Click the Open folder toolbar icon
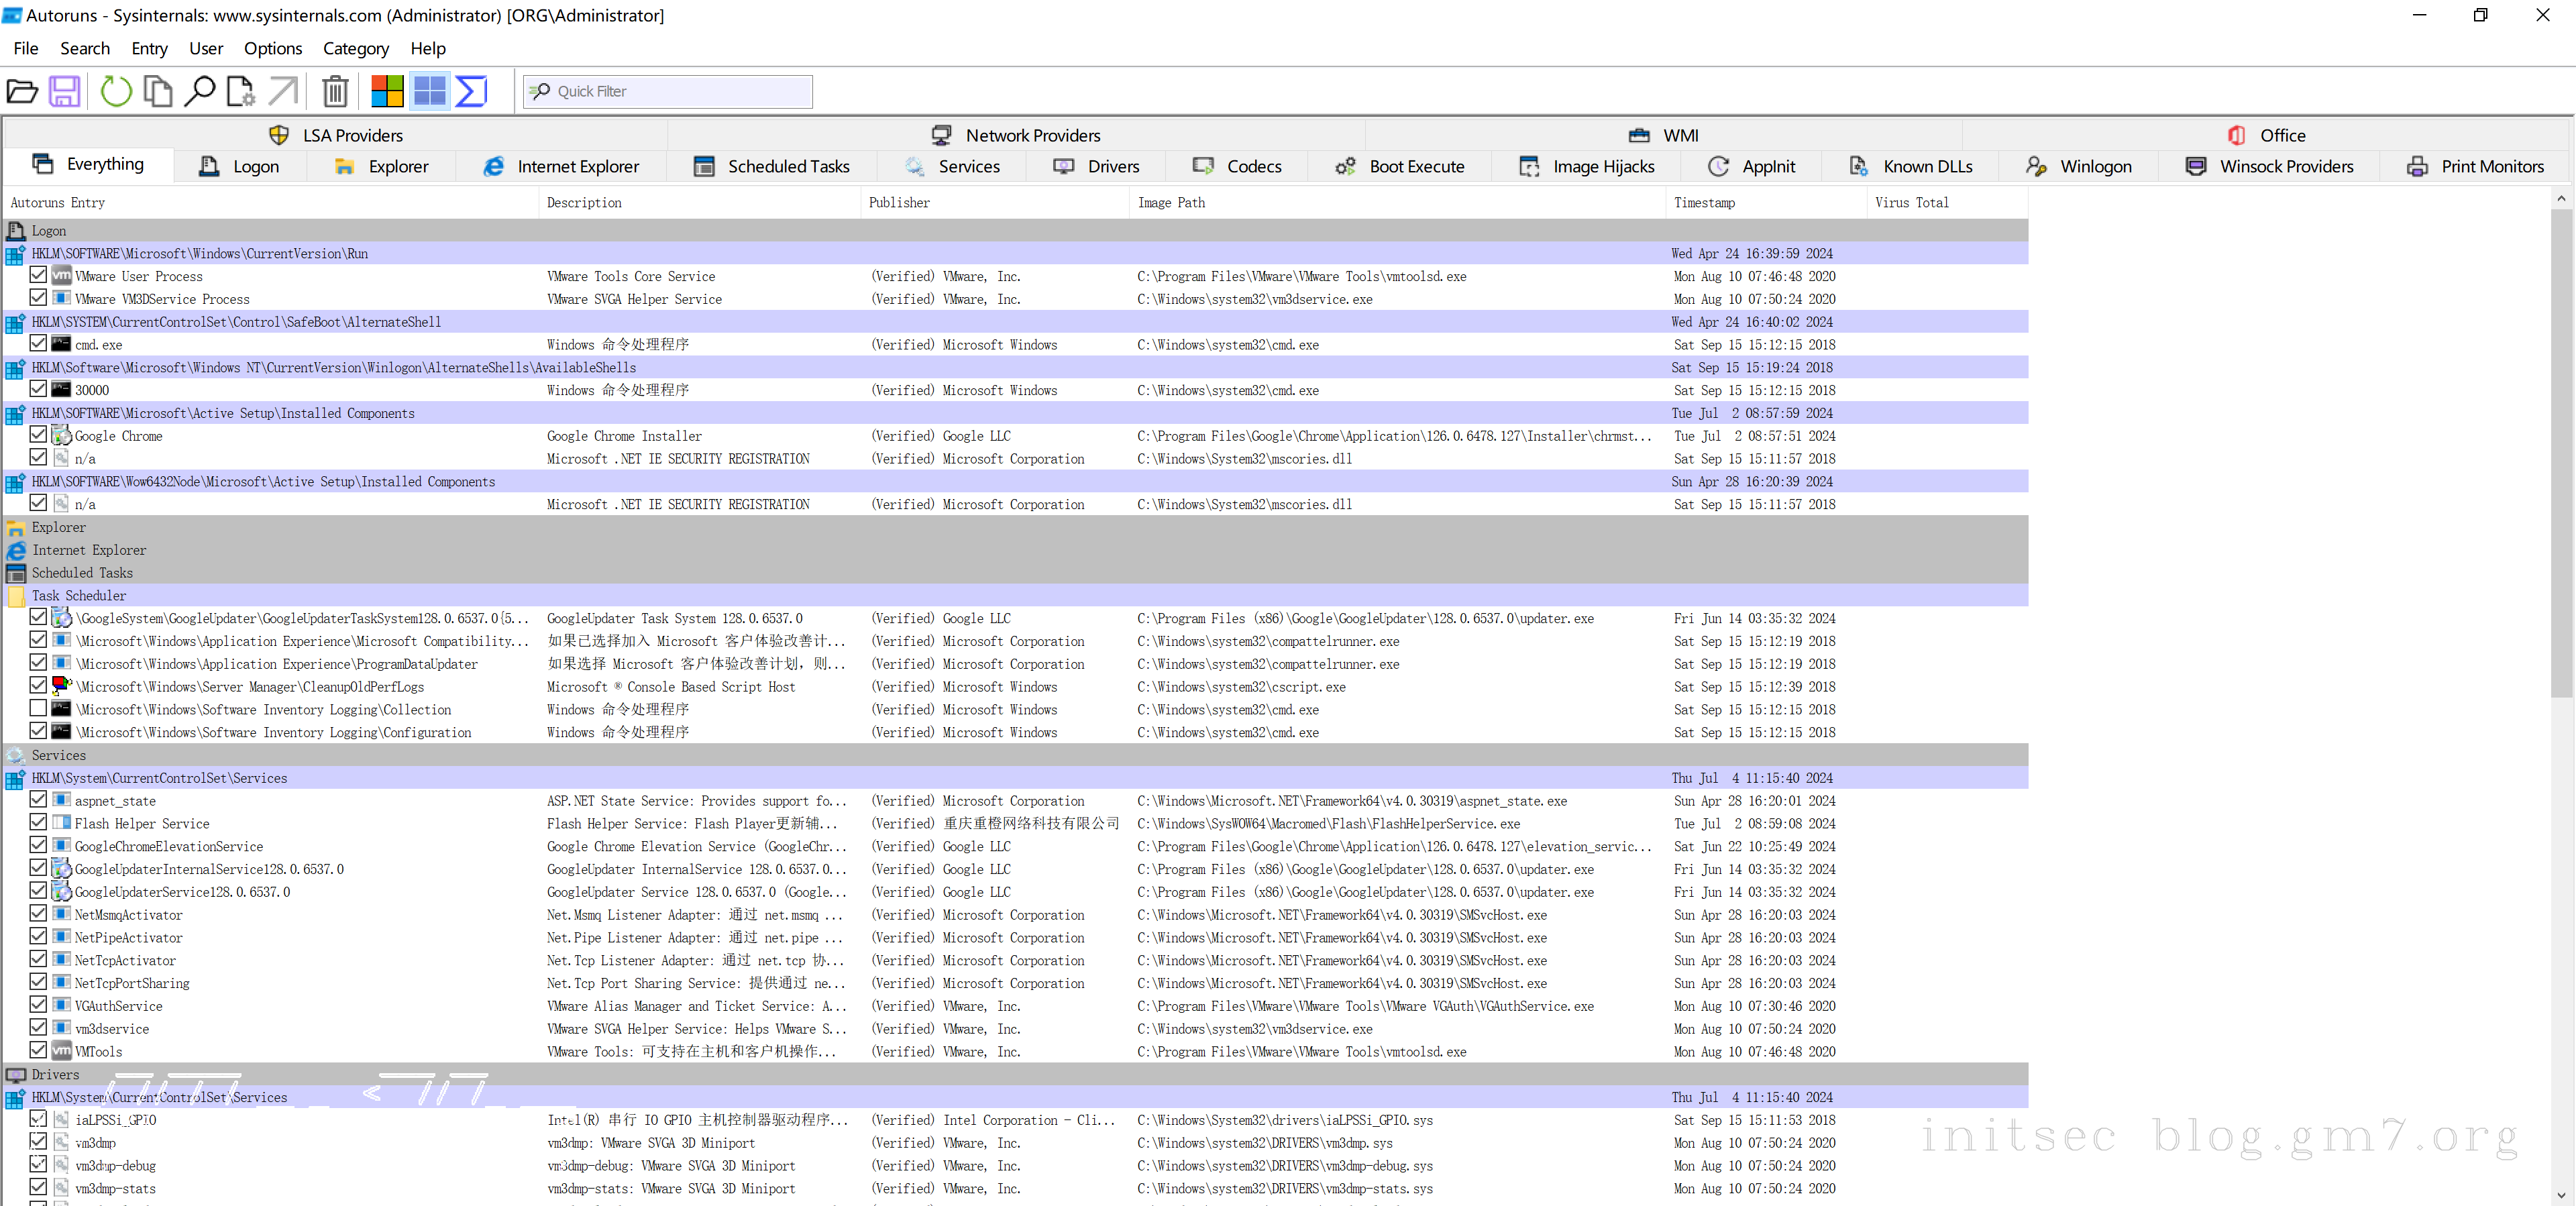2576x1206 pixels. click(22, 91)
